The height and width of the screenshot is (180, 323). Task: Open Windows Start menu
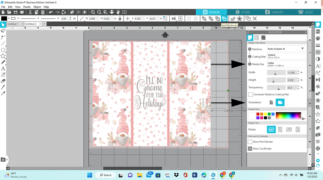(90, 175)
